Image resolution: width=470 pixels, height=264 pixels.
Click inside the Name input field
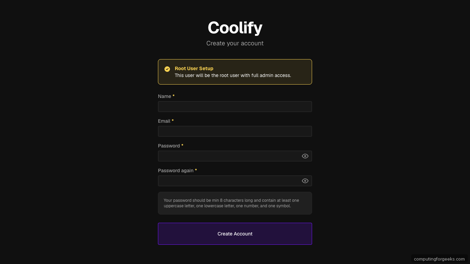(235, 107)
